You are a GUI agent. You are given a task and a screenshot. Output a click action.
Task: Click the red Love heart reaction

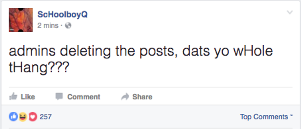(x=33, y=117)
